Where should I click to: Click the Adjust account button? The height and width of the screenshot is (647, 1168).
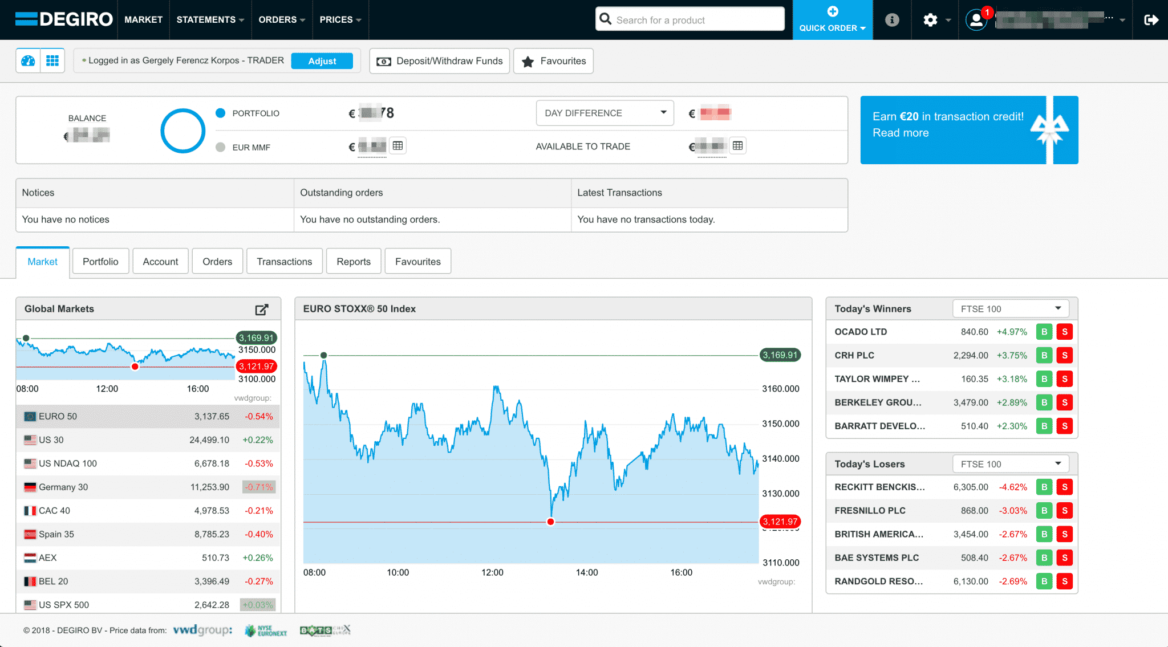(x=323, y=60)
